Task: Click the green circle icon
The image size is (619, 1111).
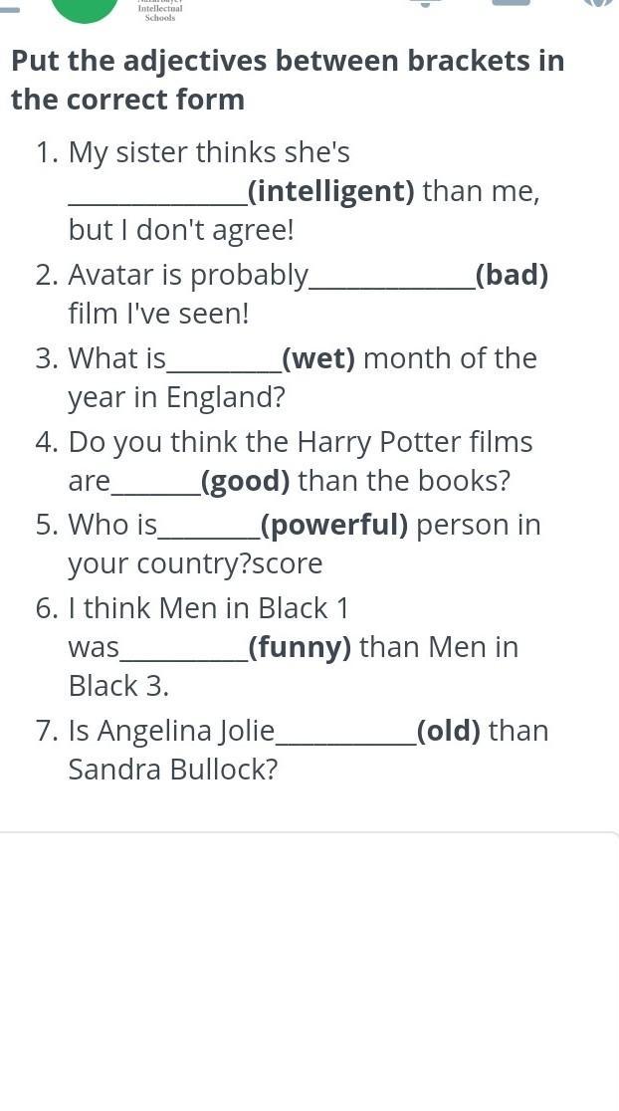Action: point(85,9)
